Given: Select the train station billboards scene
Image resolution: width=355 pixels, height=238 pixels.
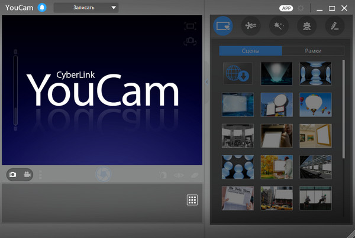Looking at the screenshot, I should (x=315, y=167).
